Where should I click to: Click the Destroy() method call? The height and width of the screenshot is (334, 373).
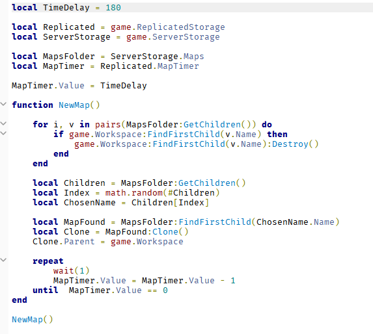click(x=296, y=144)
